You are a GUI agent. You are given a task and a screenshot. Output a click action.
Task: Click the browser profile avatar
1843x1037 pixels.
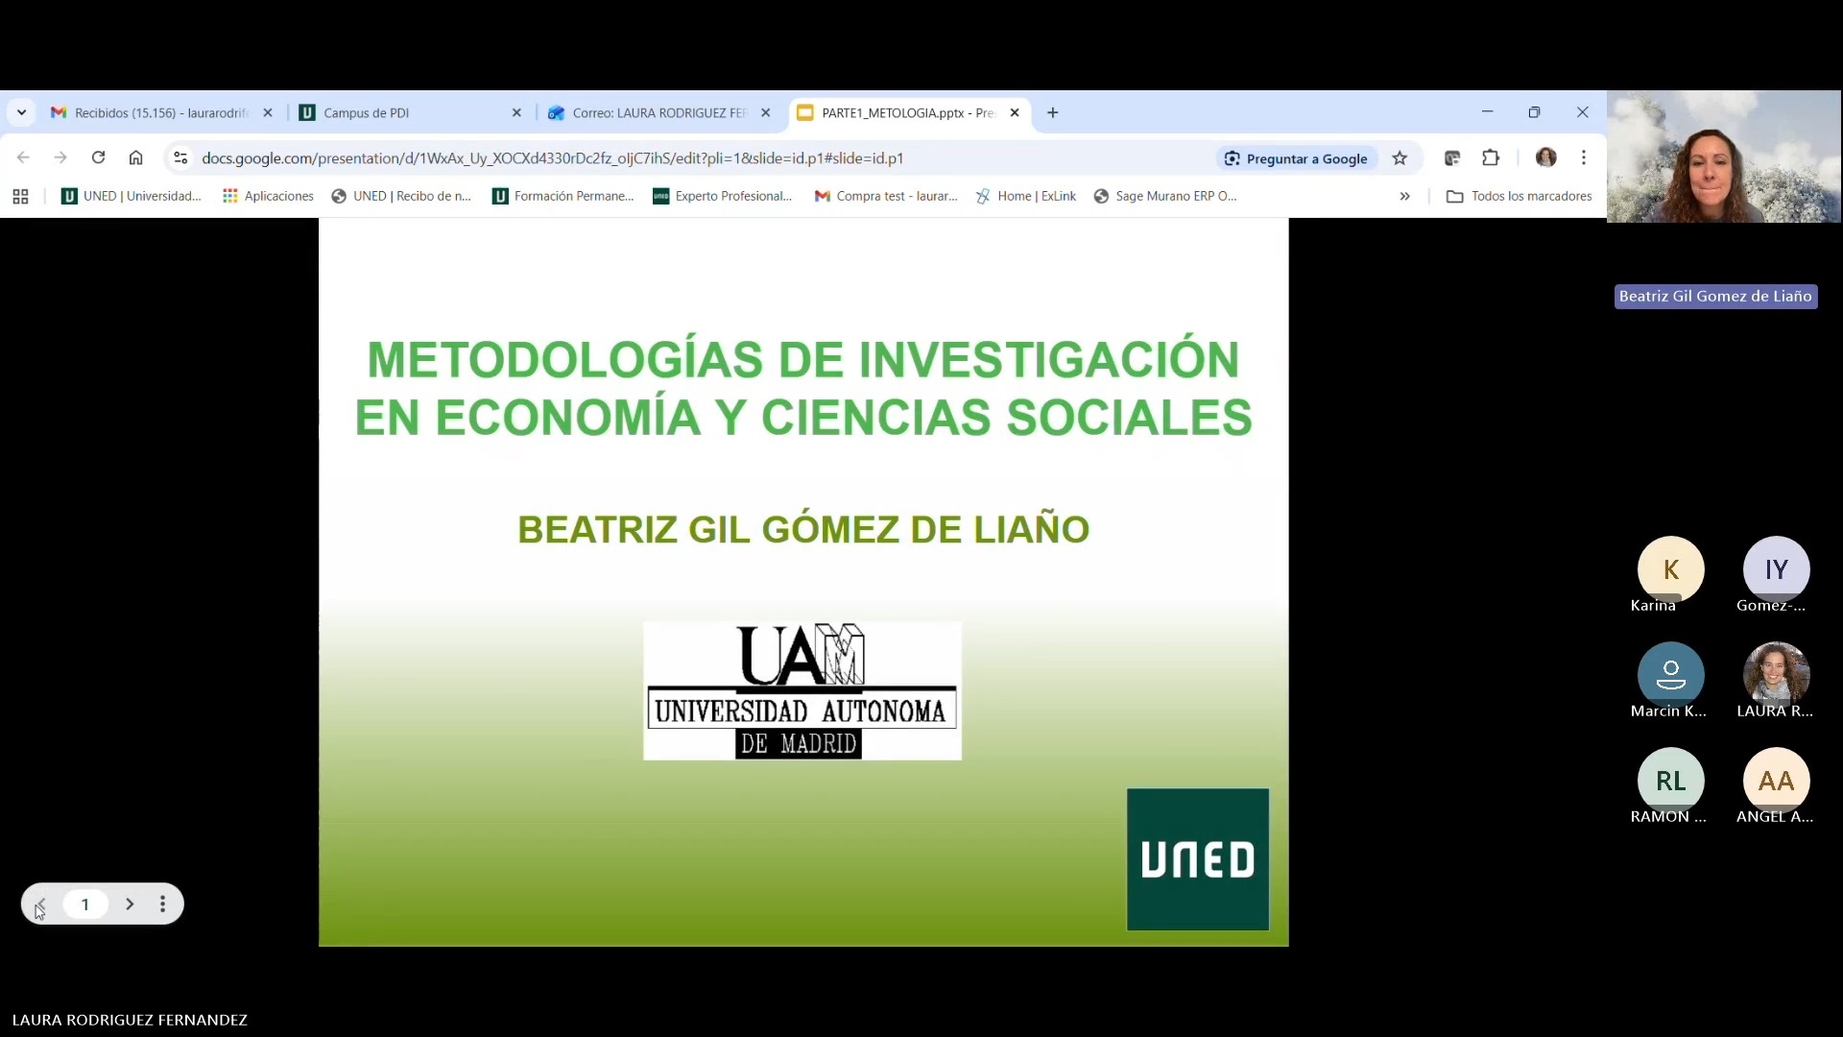[x=1546, y=157]
